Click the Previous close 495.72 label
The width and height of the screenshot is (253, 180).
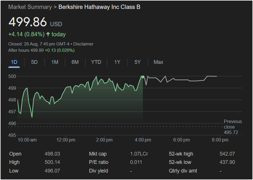233,127
